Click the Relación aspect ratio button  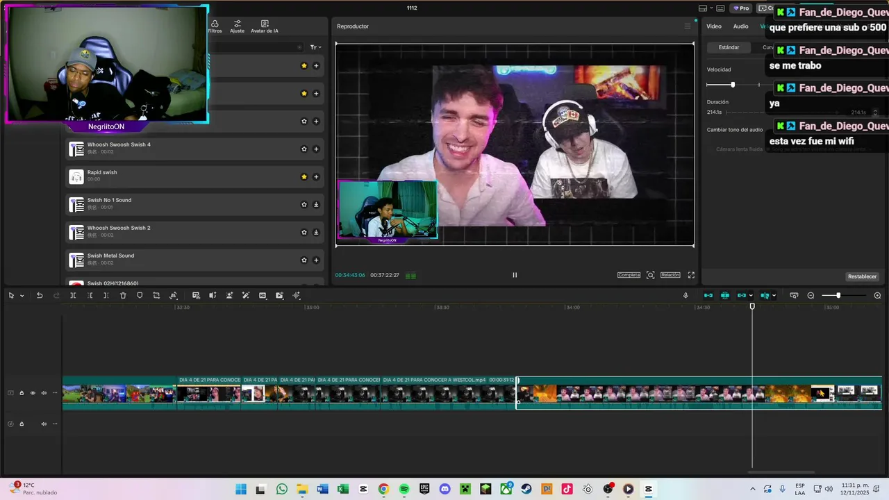click(670, 275)
